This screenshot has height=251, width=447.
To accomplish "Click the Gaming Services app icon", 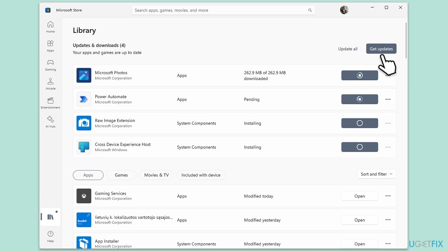I will click(84, 196).
